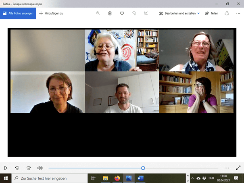Click the Windows search text field
Image resolution: width=244 pixels, height=183 pixels.
(x=50, y=178)
